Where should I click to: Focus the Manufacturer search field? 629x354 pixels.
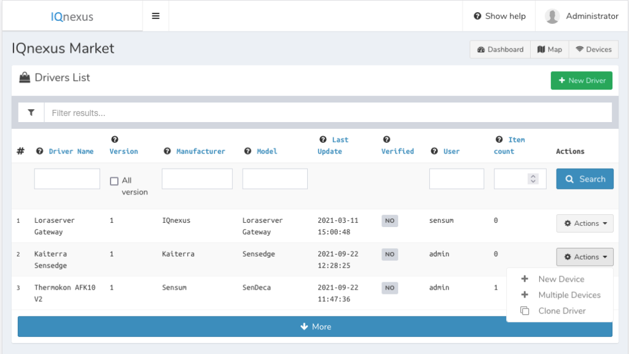(x=197, y=179)
